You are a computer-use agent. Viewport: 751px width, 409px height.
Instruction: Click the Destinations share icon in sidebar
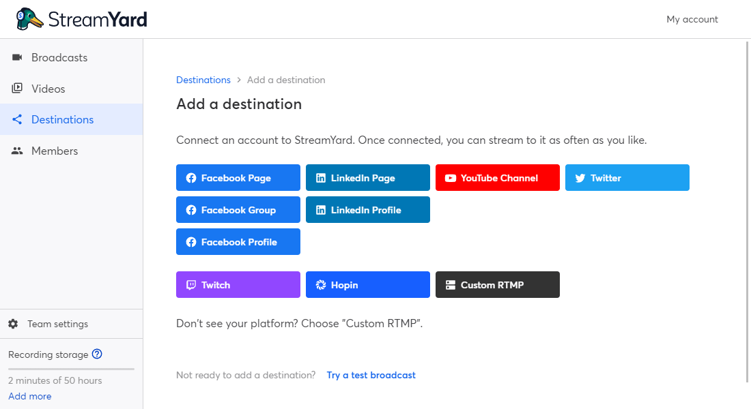(17, 119)
